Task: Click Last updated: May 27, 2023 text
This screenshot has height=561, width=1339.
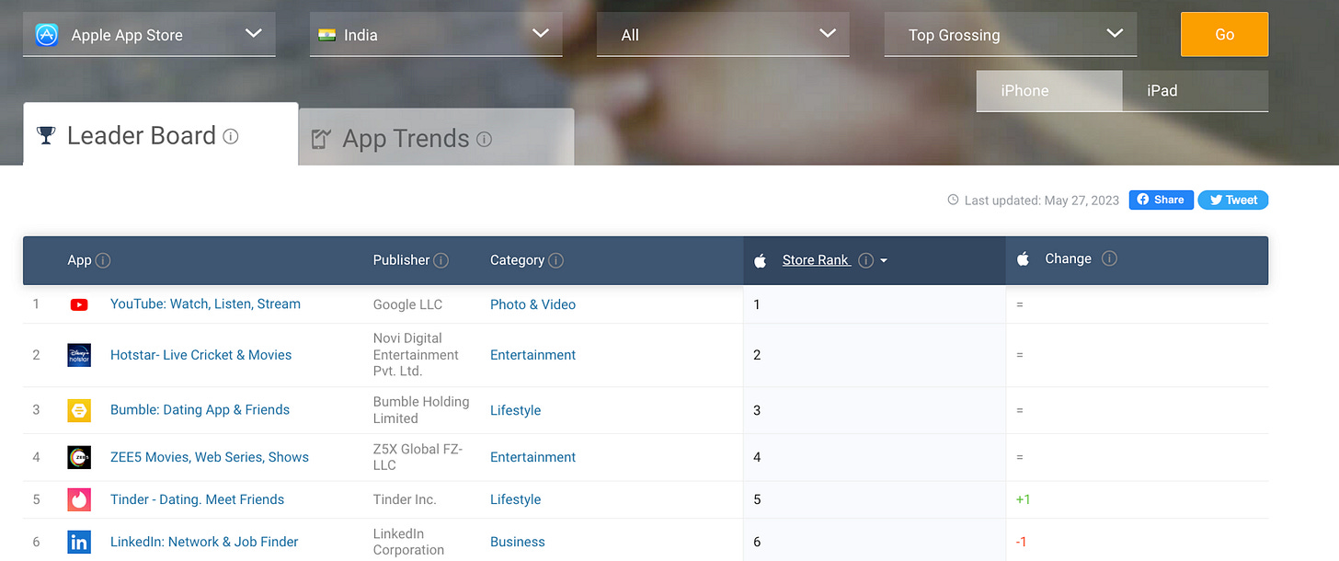Action: click(1041, 200)
